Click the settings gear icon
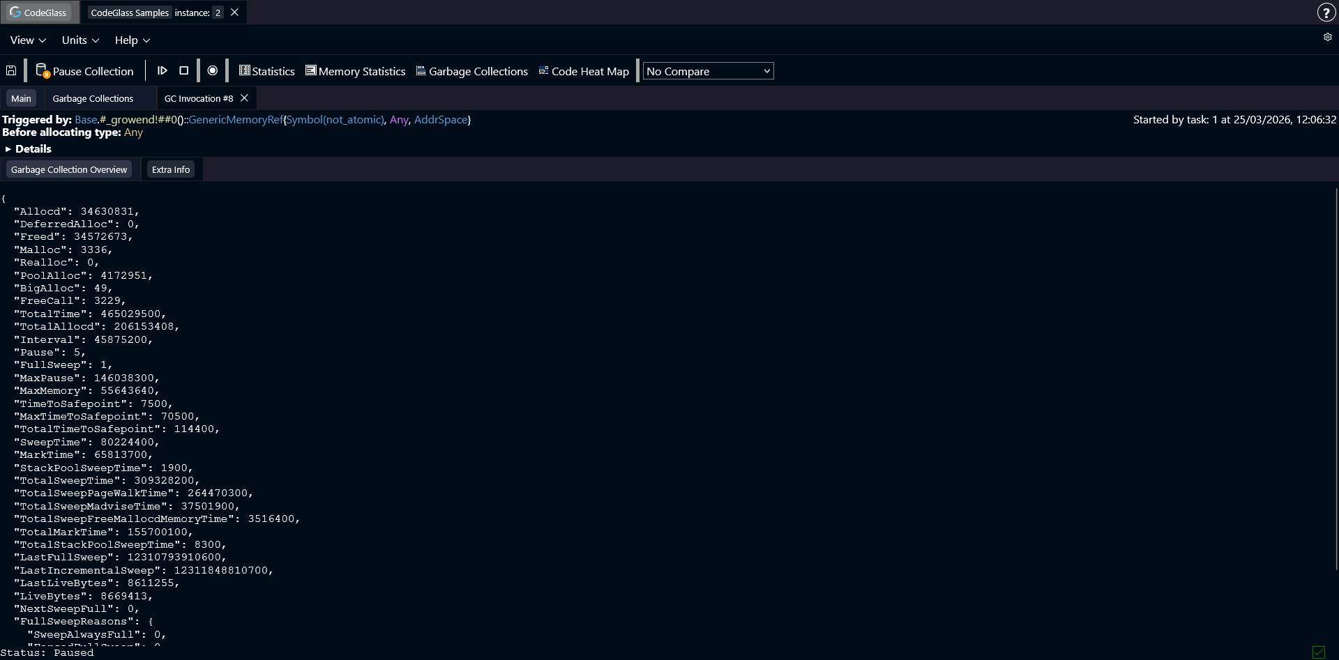Viewport: 1339px width, 660px height. [1327, 38]
